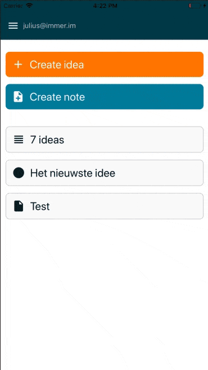208x370 pixels.
Task: Click the Wi-Fi status icon
Action: [29, 6]
